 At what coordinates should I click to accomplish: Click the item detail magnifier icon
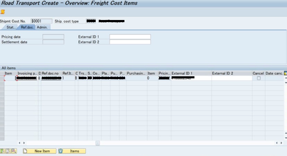tap(14, 151)
